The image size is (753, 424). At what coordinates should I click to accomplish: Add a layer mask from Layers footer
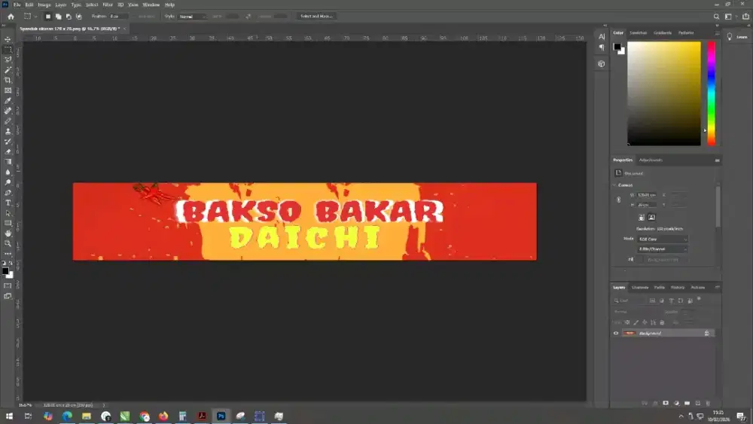coord(666,404)
